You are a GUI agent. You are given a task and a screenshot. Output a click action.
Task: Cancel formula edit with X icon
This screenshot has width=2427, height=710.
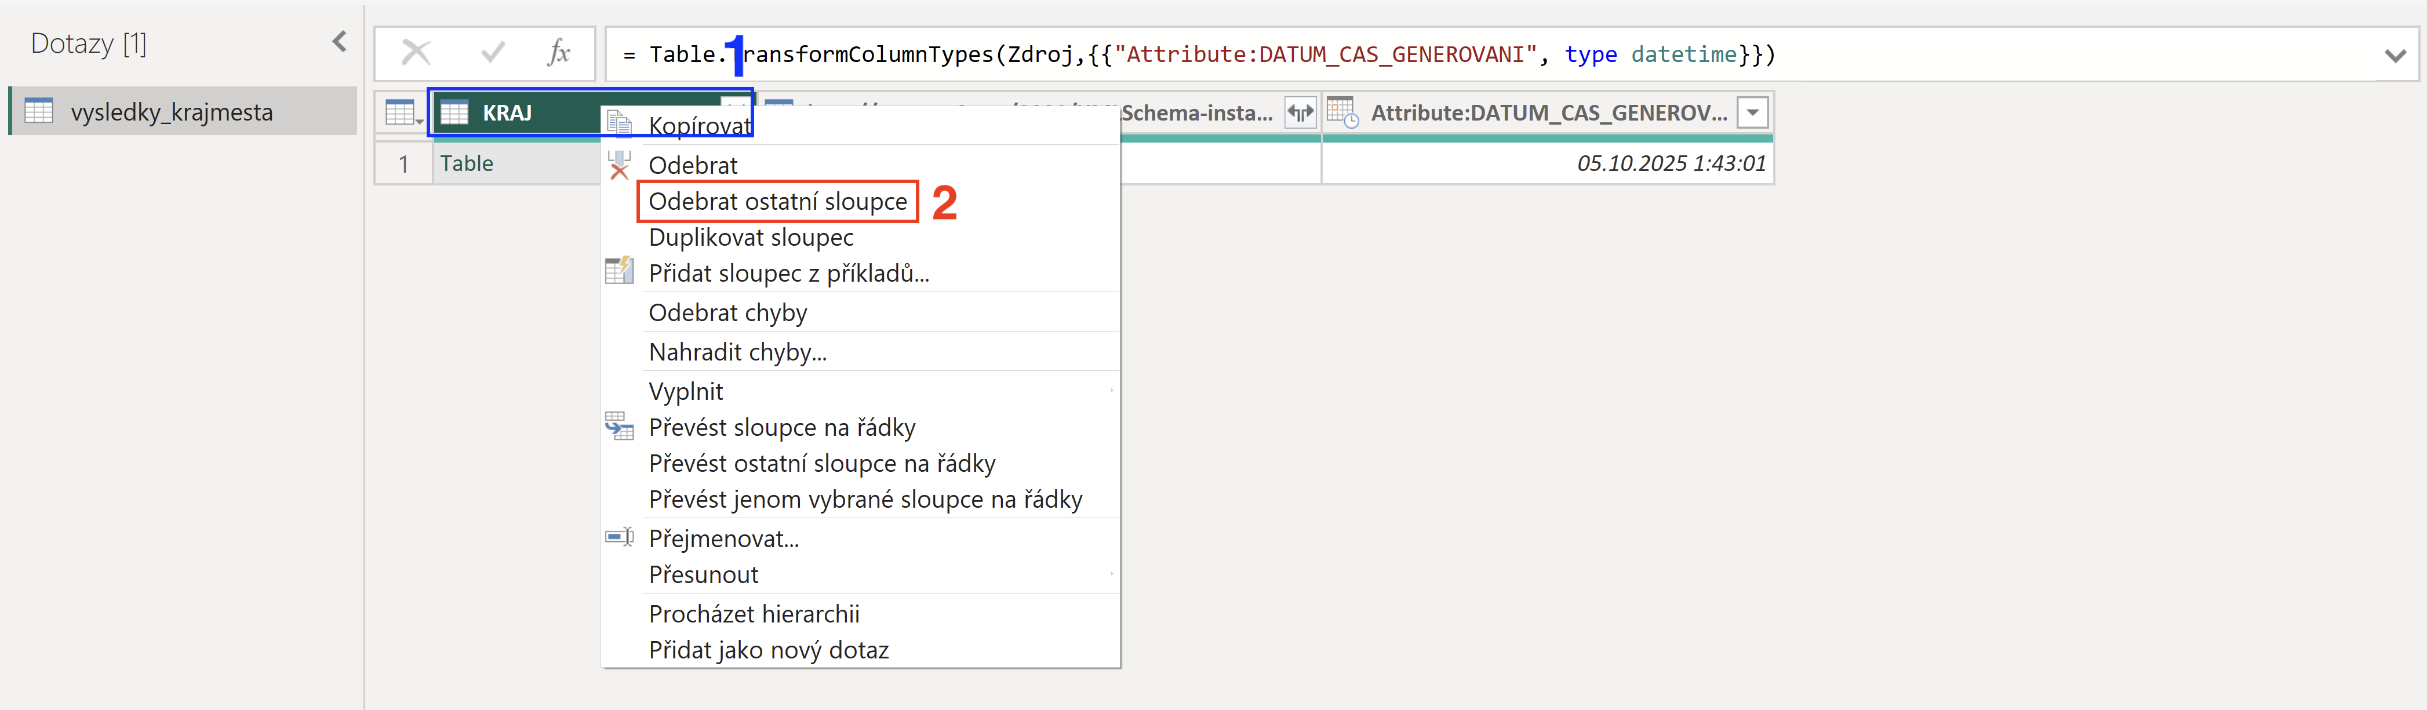point(416,53)
